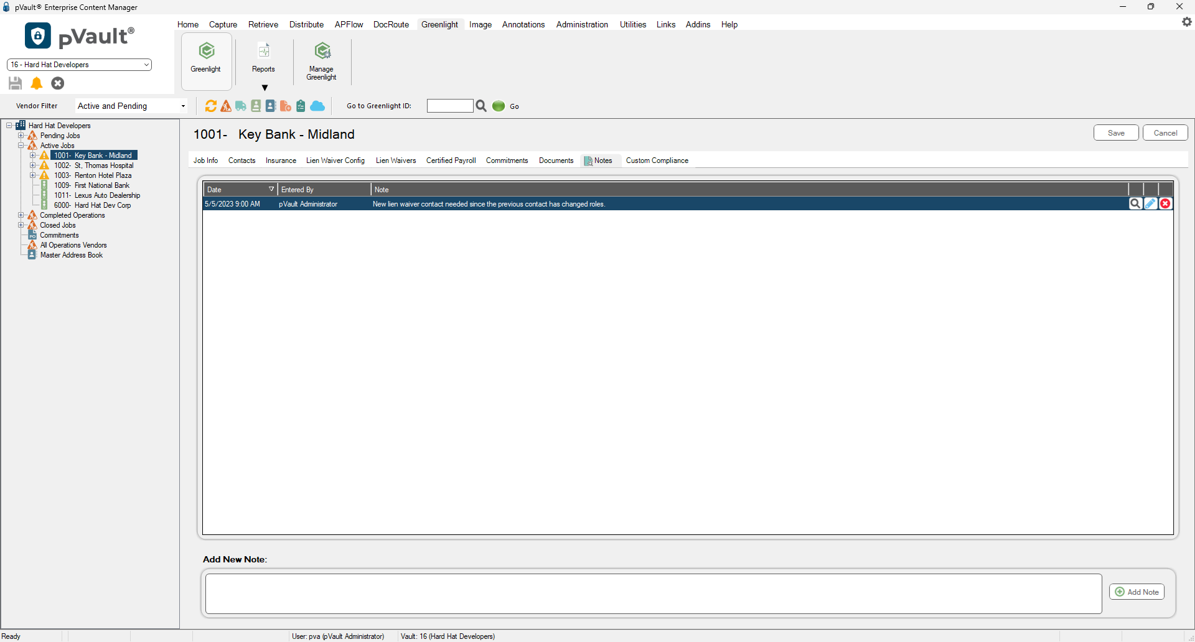Click into the Add New Note text box
1195x642 pixels.
click(654, 593)
